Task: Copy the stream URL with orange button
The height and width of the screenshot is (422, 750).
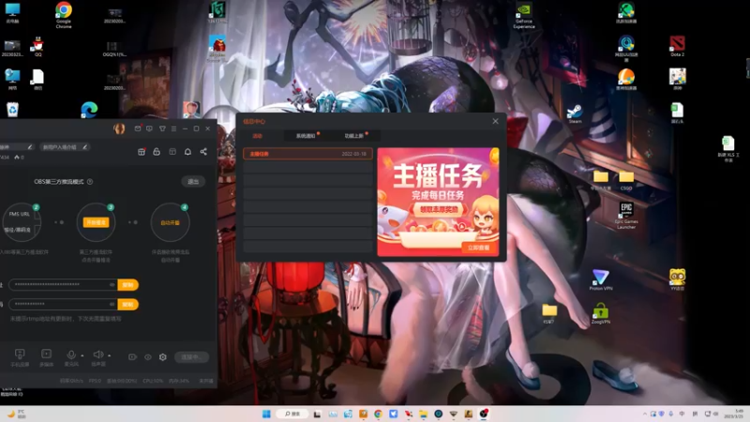Action: [127, 285]
